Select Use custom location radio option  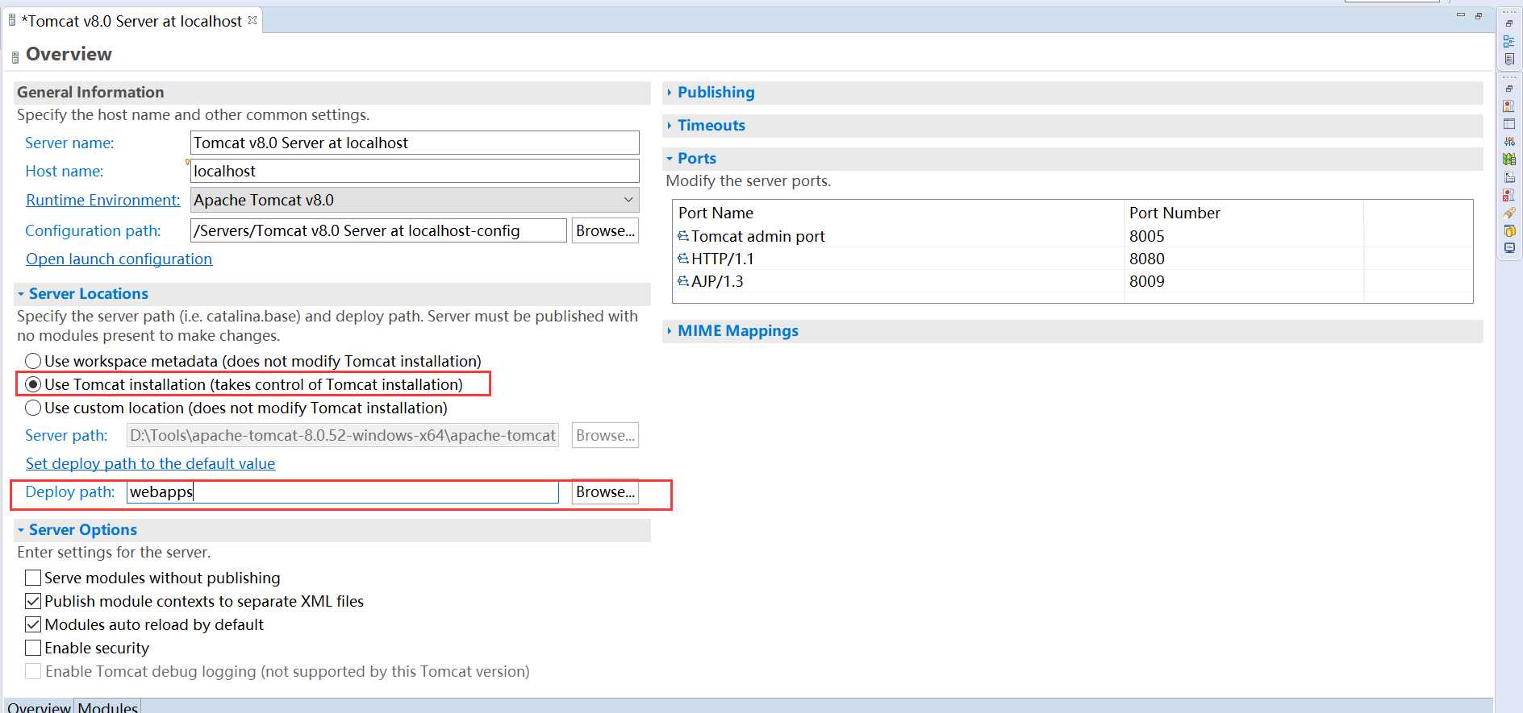(33, 408)
